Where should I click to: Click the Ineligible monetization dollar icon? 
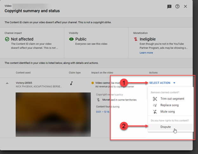(135, 39)
